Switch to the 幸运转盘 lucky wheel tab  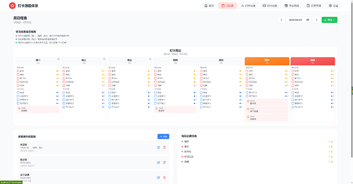292,6
